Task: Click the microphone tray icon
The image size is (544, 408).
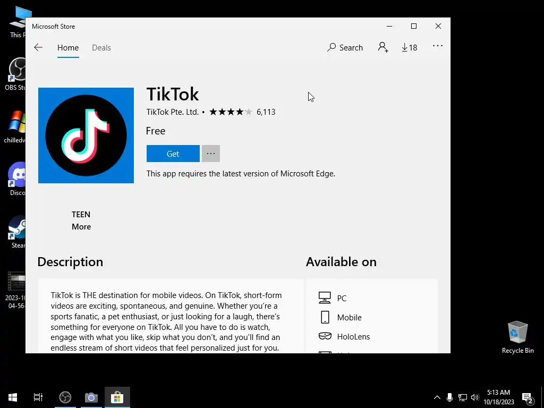Action: [x=449, y=397]
